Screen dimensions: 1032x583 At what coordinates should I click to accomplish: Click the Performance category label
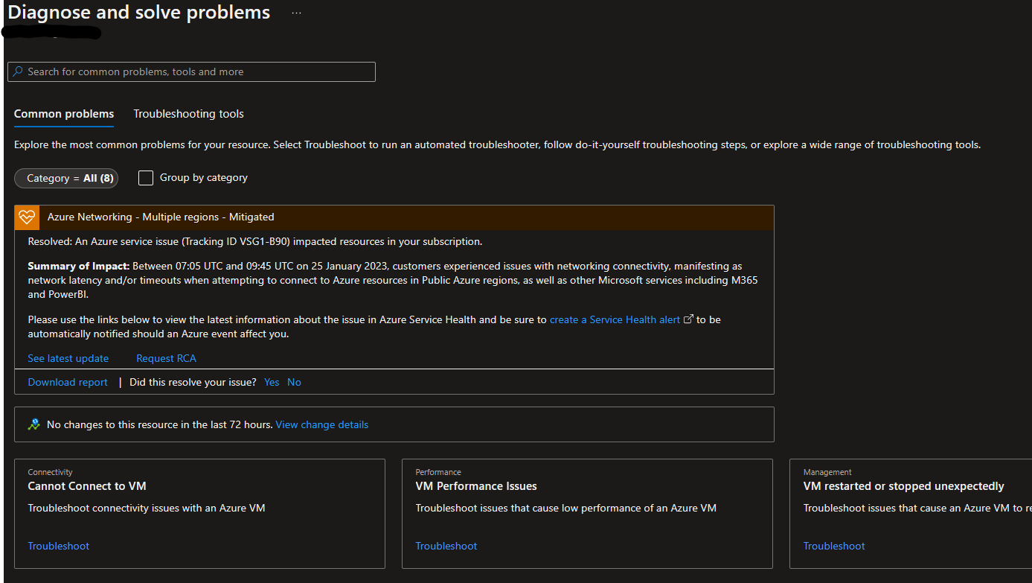coord(438,472)
